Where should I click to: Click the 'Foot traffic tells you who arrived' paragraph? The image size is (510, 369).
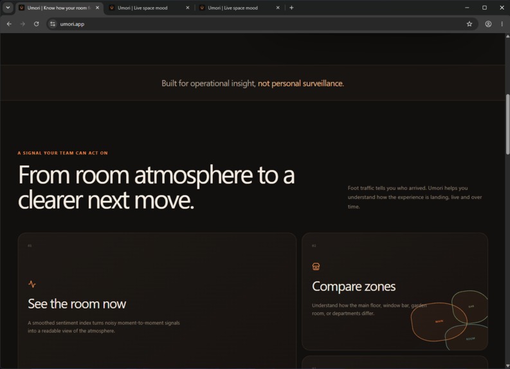tap(415, 197)
